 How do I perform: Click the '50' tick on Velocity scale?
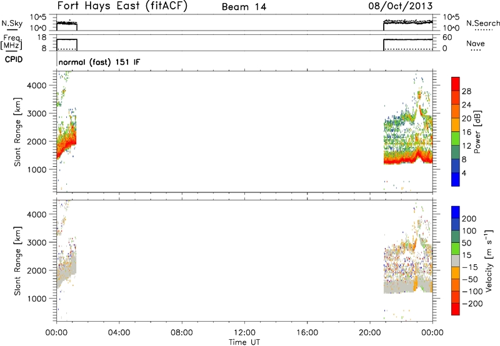point(466,243)
